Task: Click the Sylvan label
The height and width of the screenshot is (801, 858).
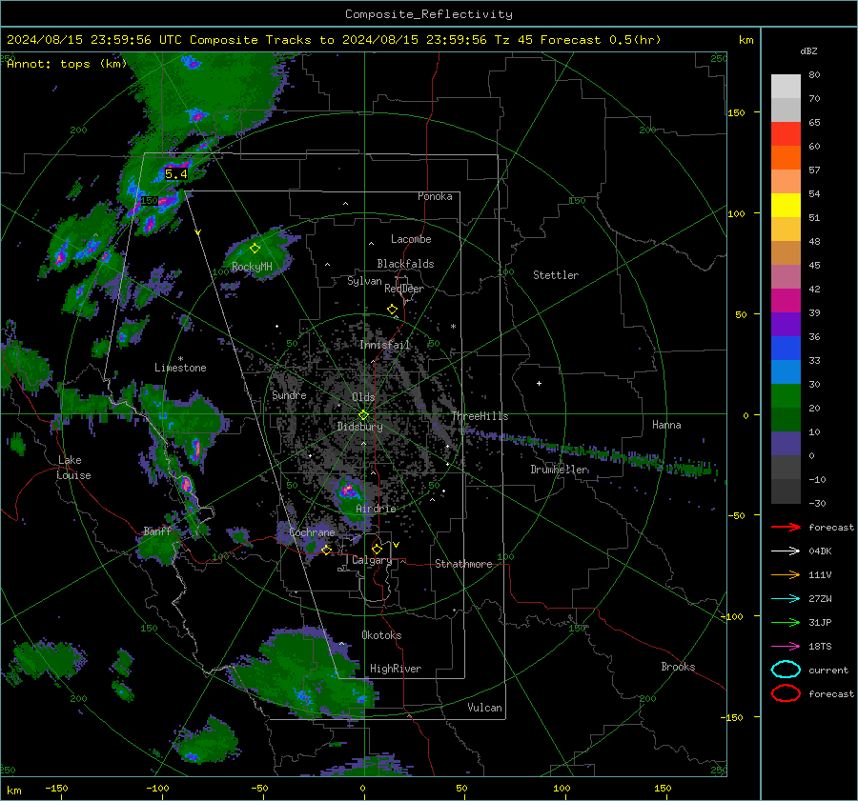Action: [364, 281]
